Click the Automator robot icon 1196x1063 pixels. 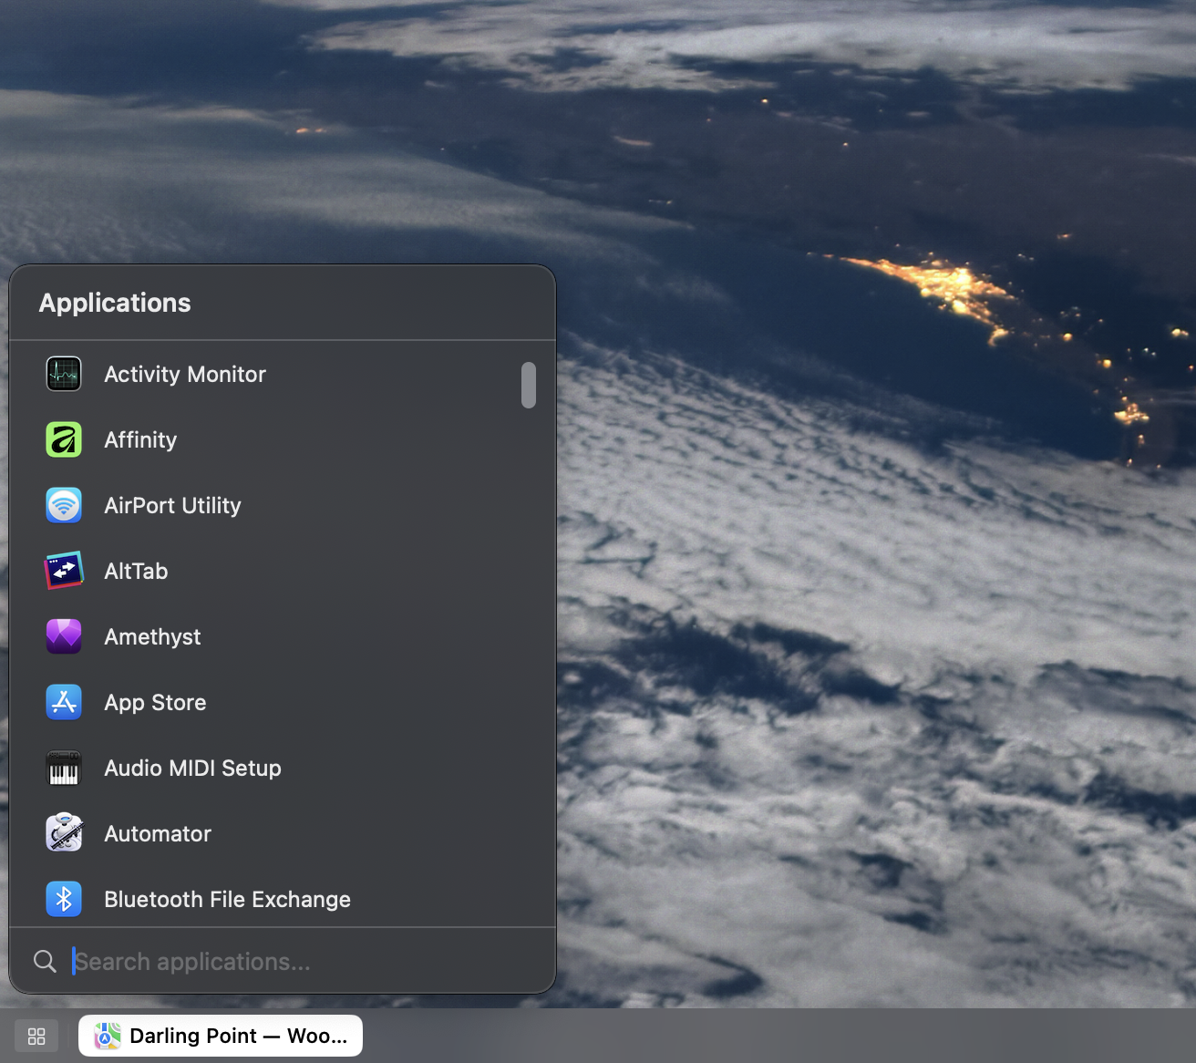tap(63, 833)
